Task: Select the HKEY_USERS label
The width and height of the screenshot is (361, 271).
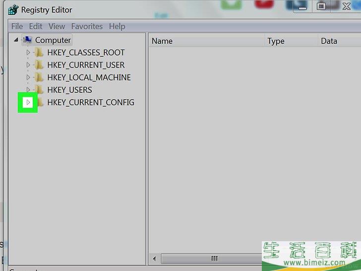Action: (69, 90)
